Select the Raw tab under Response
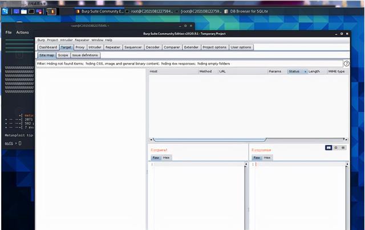The width and height of the screenshot is (365, 230). (x=257, y=158)
